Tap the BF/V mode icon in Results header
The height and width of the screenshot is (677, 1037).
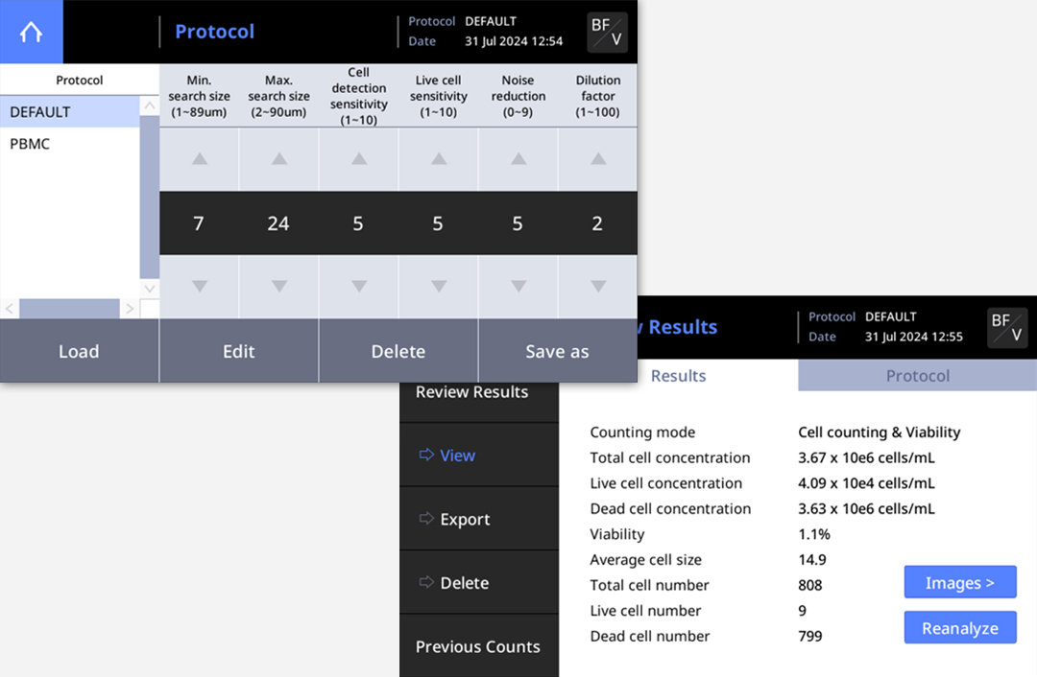(1007, 328)
